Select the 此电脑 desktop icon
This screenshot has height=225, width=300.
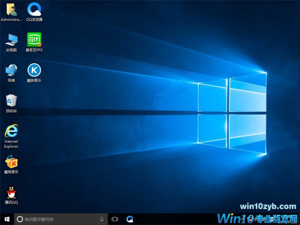click(11, 43)
